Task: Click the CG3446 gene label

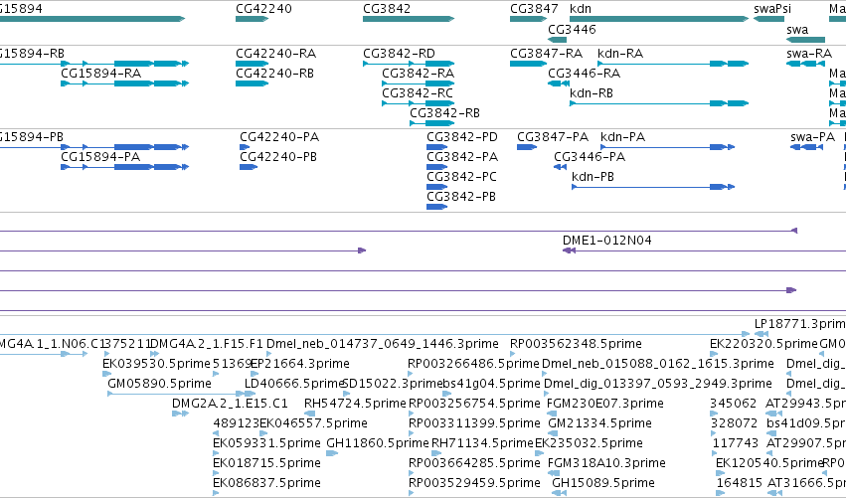Action: [x=572, y=30]
